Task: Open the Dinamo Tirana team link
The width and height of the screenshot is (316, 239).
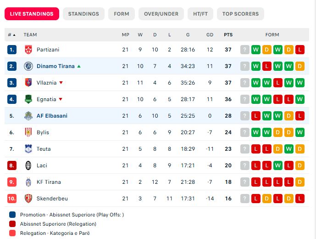Action: coord(55,66)
